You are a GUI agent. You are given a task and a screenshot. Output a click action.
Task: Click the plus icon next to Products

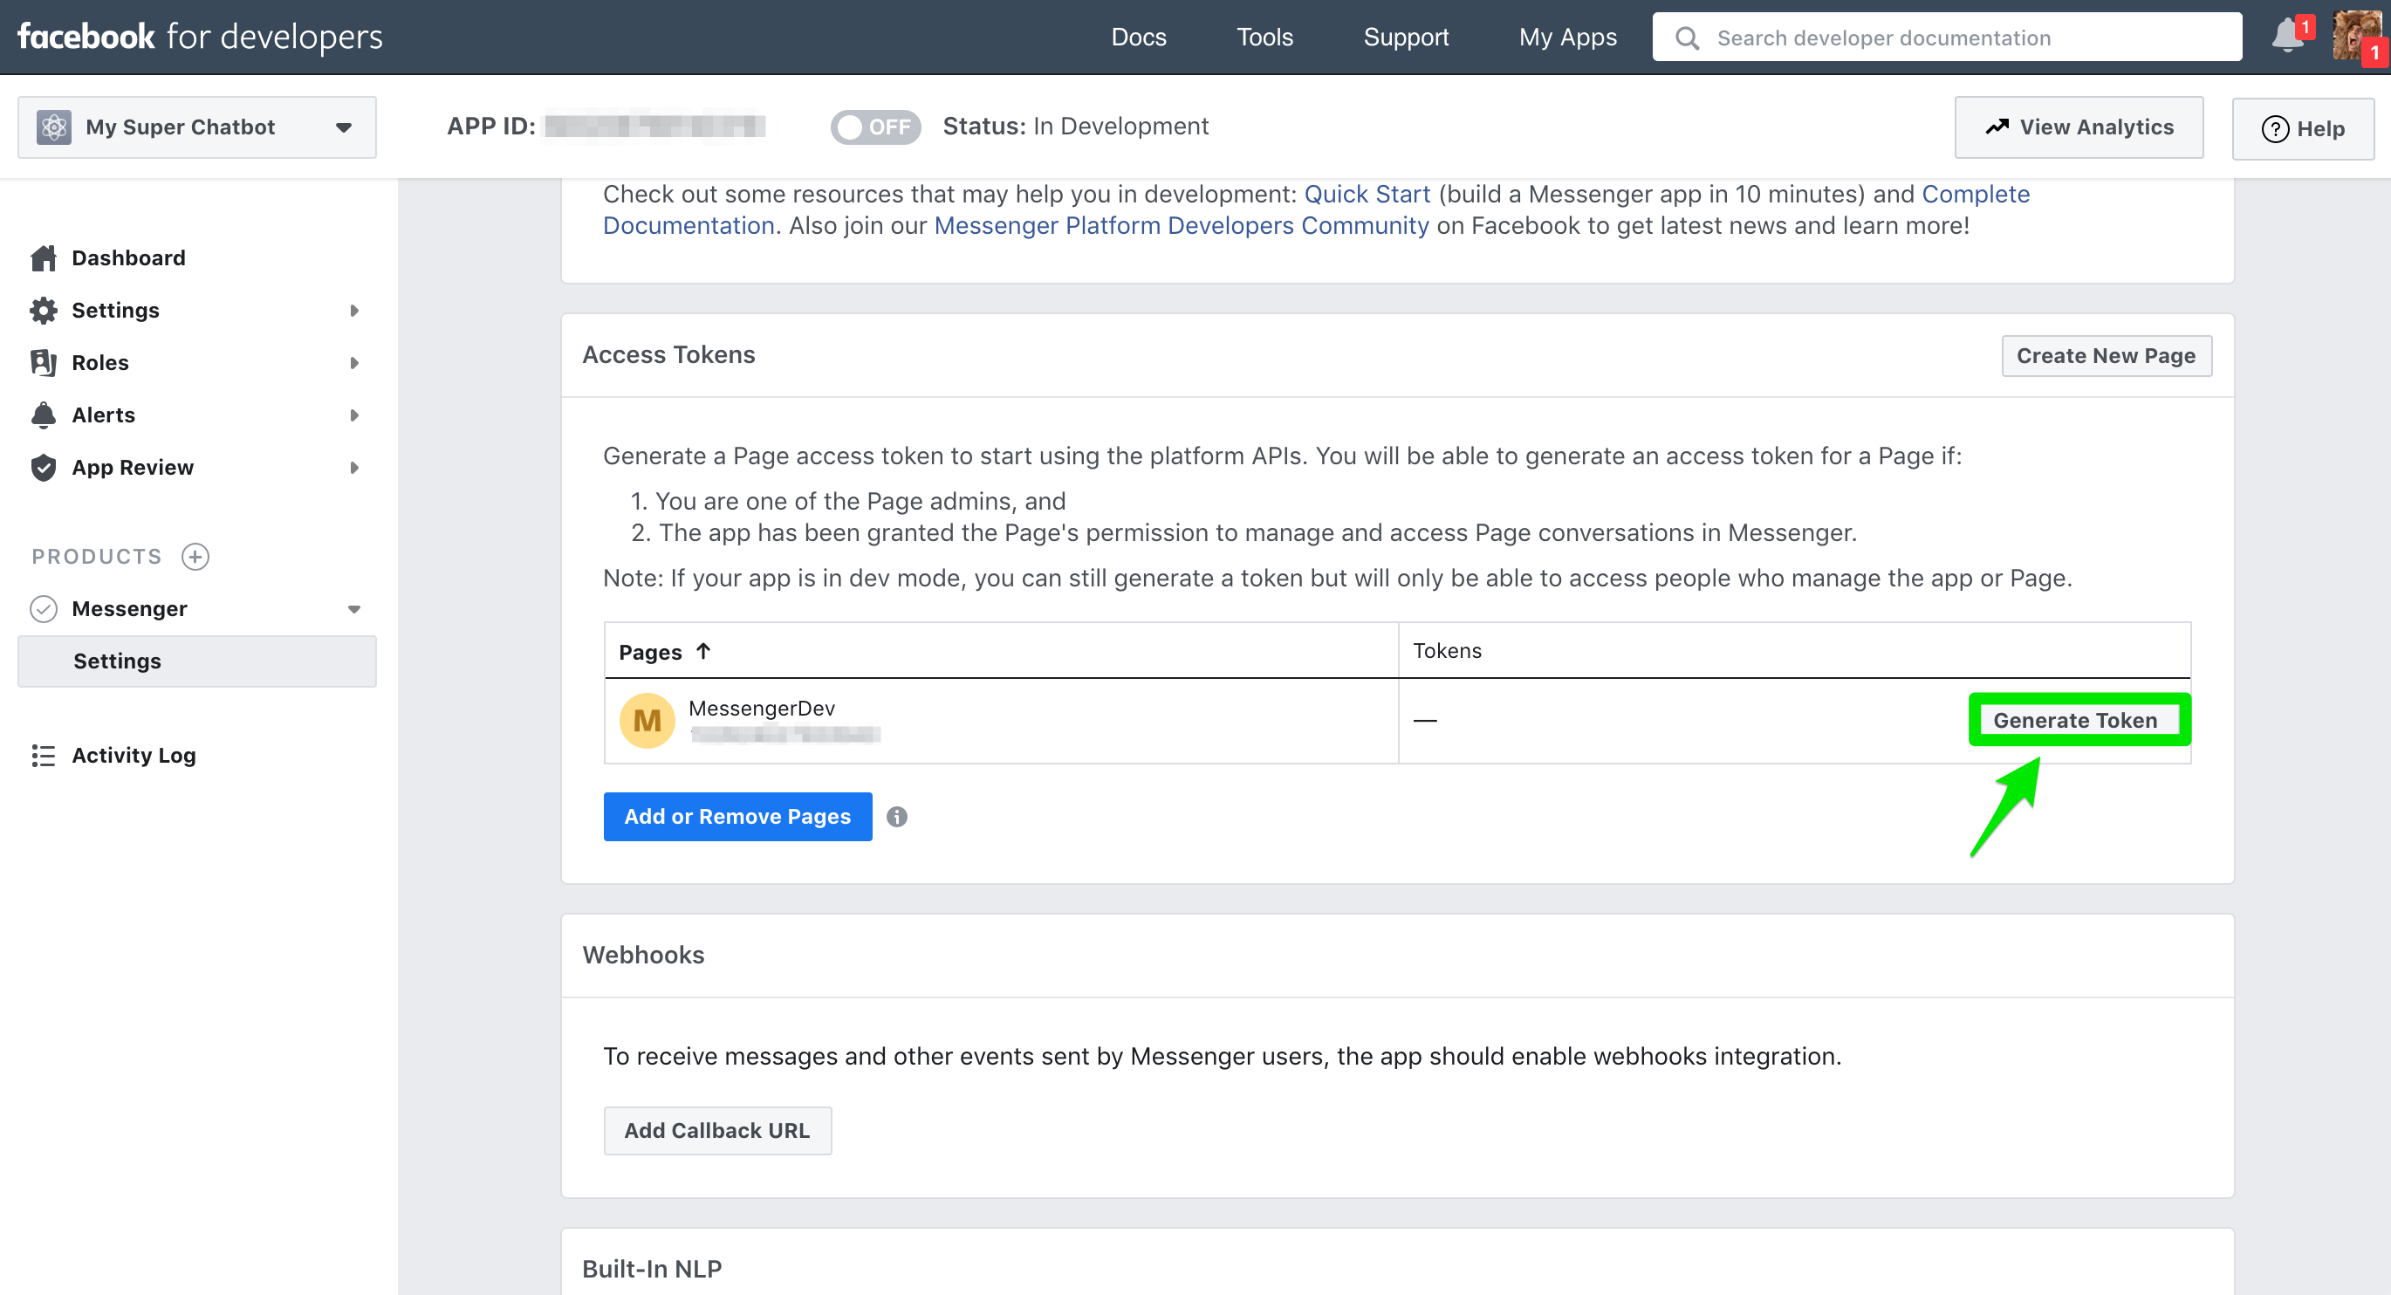[x=195, y=556]
